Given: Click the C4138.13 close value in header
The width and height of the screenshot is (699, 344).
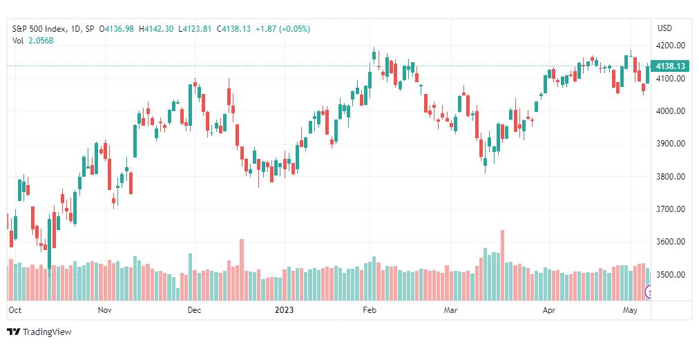Looking at the screenshot, I should tap(233, 29).
